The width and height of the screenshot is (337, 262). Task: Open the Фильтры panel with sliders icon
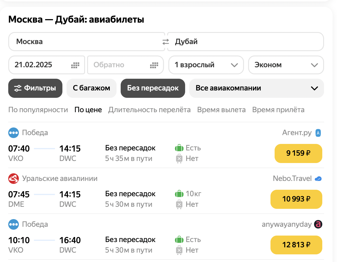tap(35, 88)
